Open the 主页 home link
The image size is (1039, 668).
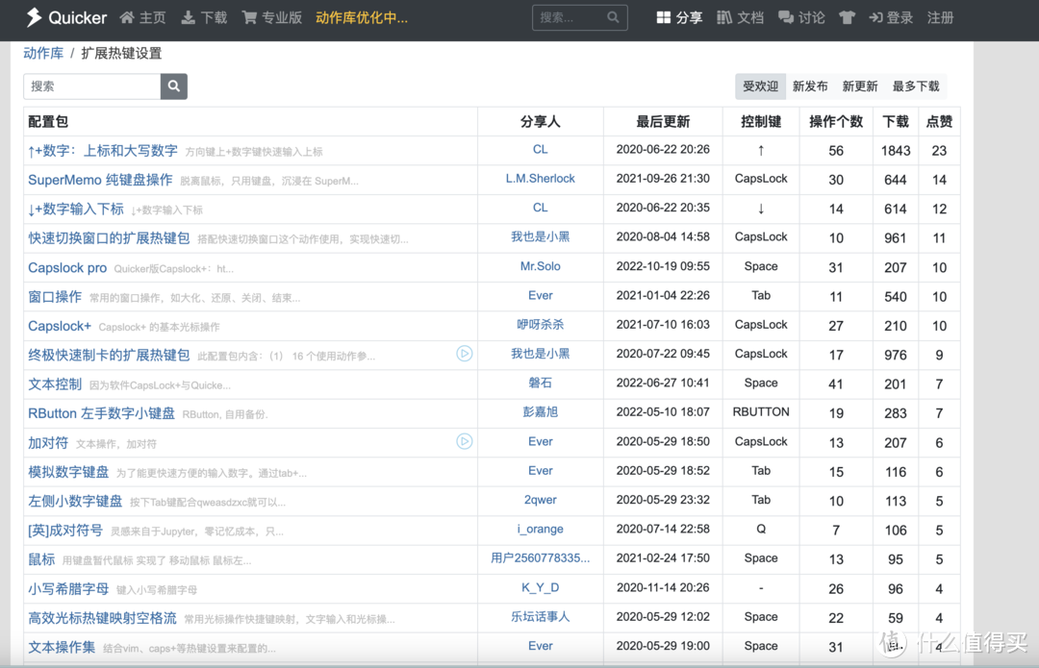[143, 18]
